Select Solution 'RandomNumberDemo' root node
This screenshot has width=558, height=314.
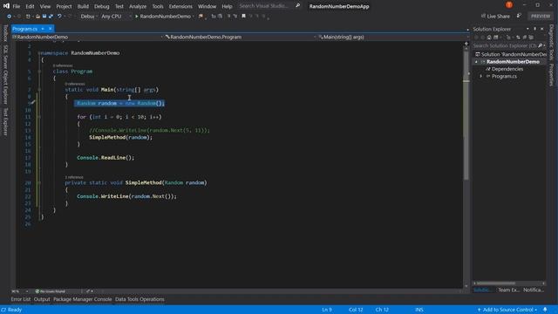(511, 54)
